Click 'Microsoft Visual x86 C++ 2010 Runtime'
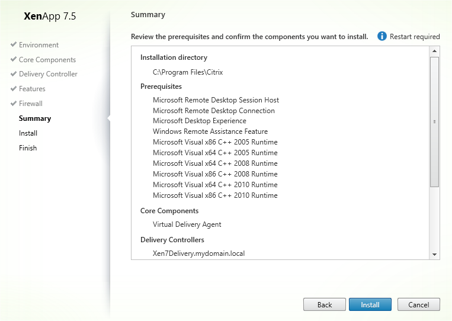 point(215,195)
